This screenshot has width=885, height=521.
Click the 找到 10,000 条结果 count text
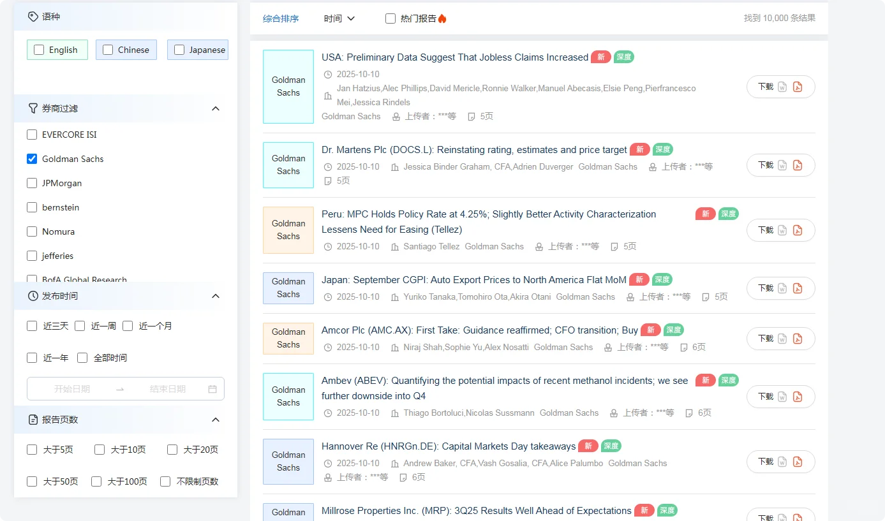pyautogui.click(x=780, y=18)
